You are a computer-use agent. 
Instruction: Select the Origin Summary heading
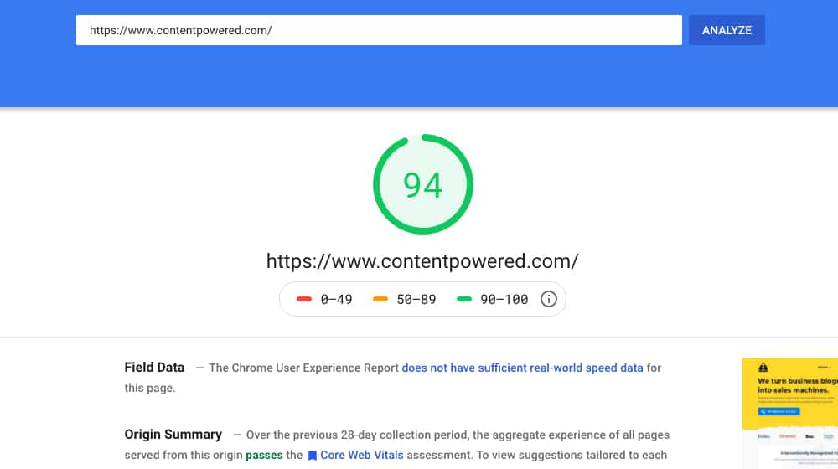coord(173,435)
